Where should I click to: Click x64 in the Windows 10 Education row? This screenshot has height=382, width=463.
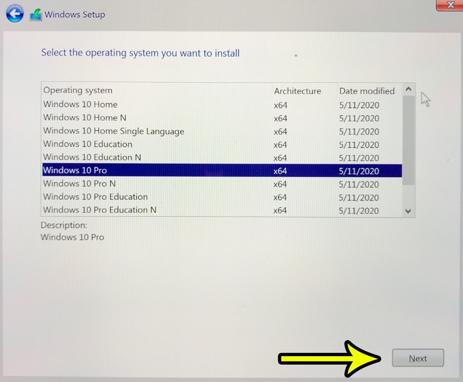tap(280, 144)
